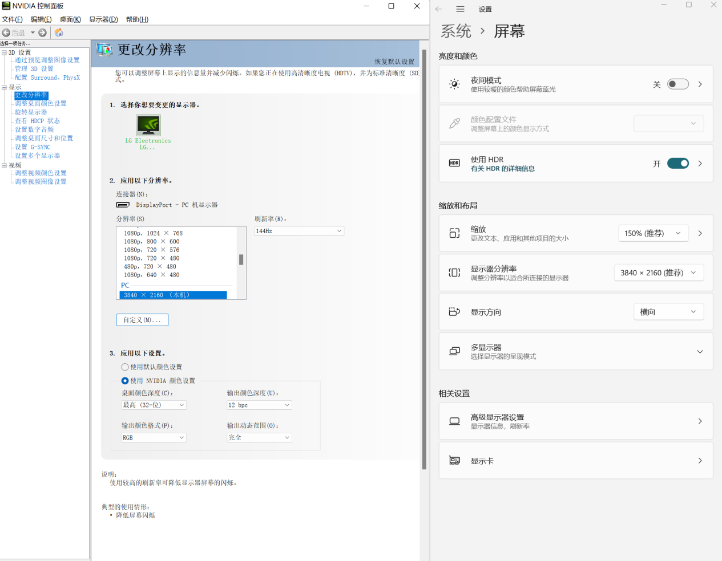The image size is (722, 561).
Task: Click the 高级显示器设置 monitor icon
Action: pos(454,421)
